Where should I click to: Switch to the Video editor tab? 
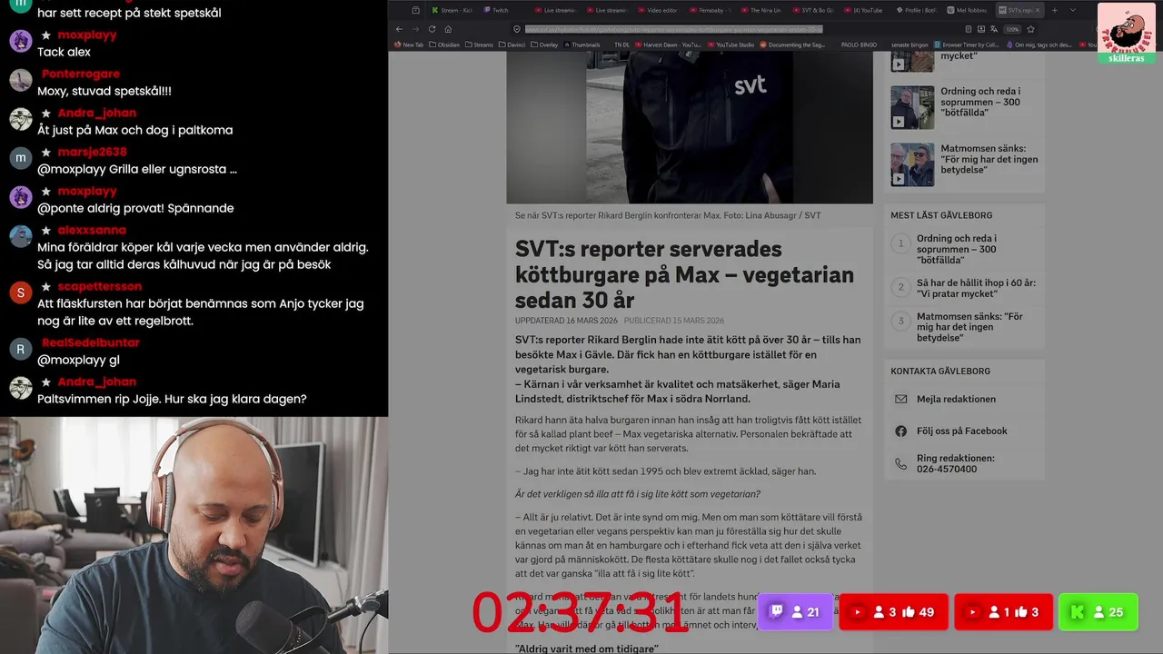coord(659,10)
